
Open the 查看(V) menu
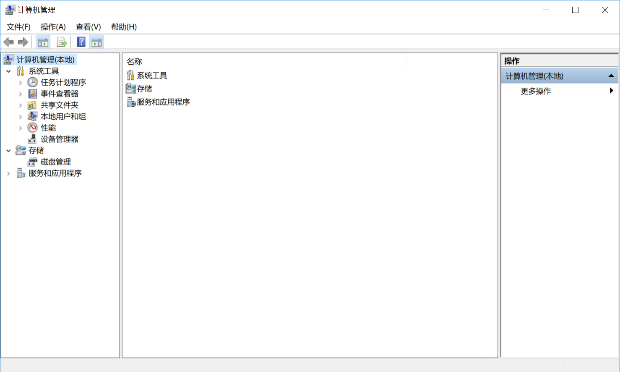88,27
